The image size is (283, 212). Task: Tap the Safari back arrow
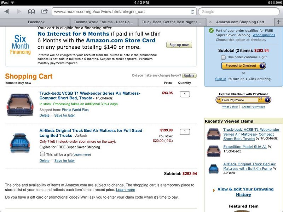(x=7, y=12)
